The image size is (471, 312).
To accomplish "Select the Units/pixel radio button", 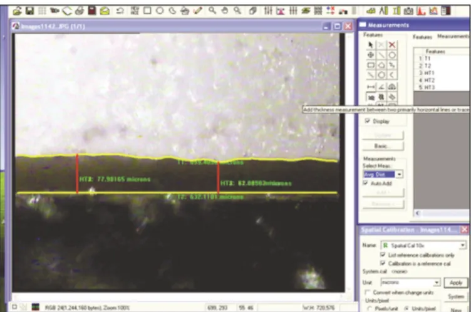I will [x=407, y=308].
